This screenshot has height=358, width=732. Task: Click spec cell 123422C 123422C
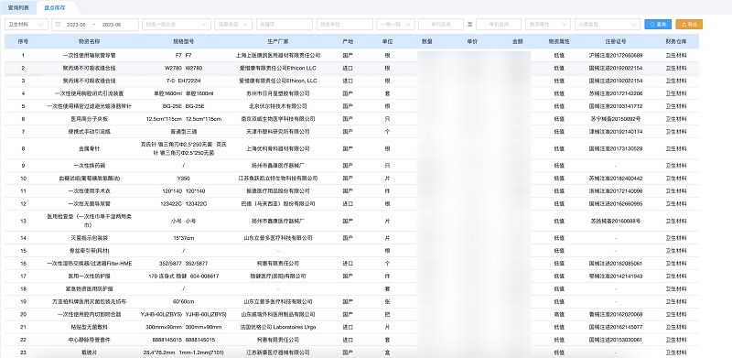pos(184,204)
